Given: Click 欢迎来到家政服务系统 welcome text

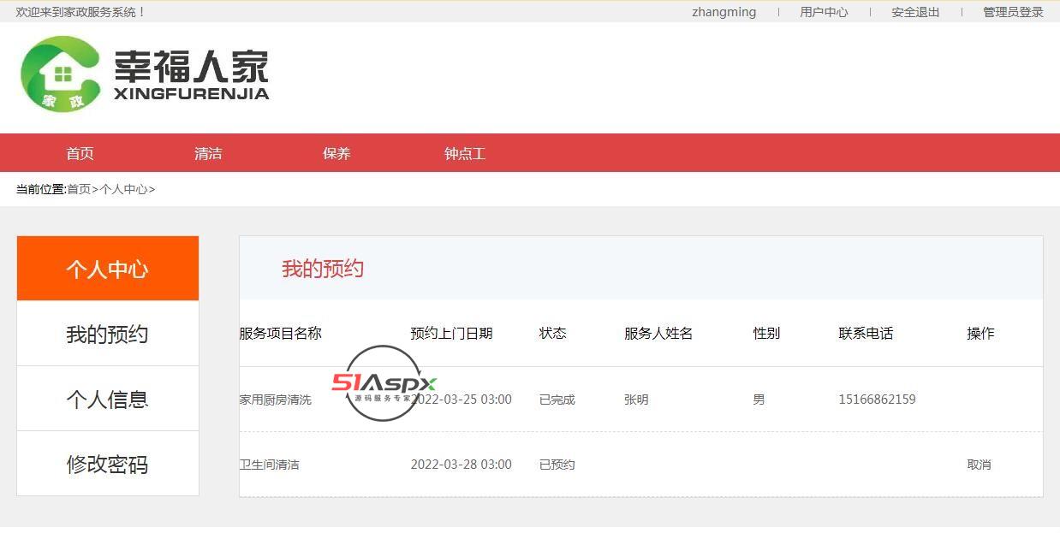Looking at the screenshot, I should [81, 12].
